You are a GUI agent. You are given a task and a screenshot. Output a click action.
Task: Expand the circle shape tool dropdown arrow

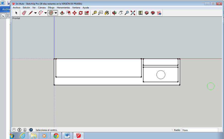point(56,13)
